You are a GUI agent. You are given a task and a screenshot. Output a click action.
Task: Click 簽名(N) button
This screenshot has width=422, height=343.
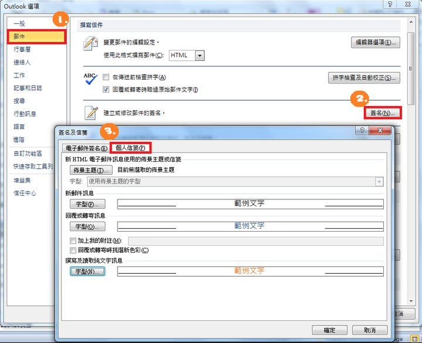(383, 113)
